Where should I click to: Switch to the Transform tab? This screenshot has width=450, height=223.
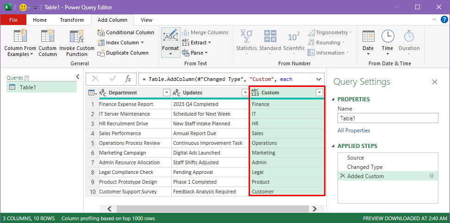tap(72, 20)
